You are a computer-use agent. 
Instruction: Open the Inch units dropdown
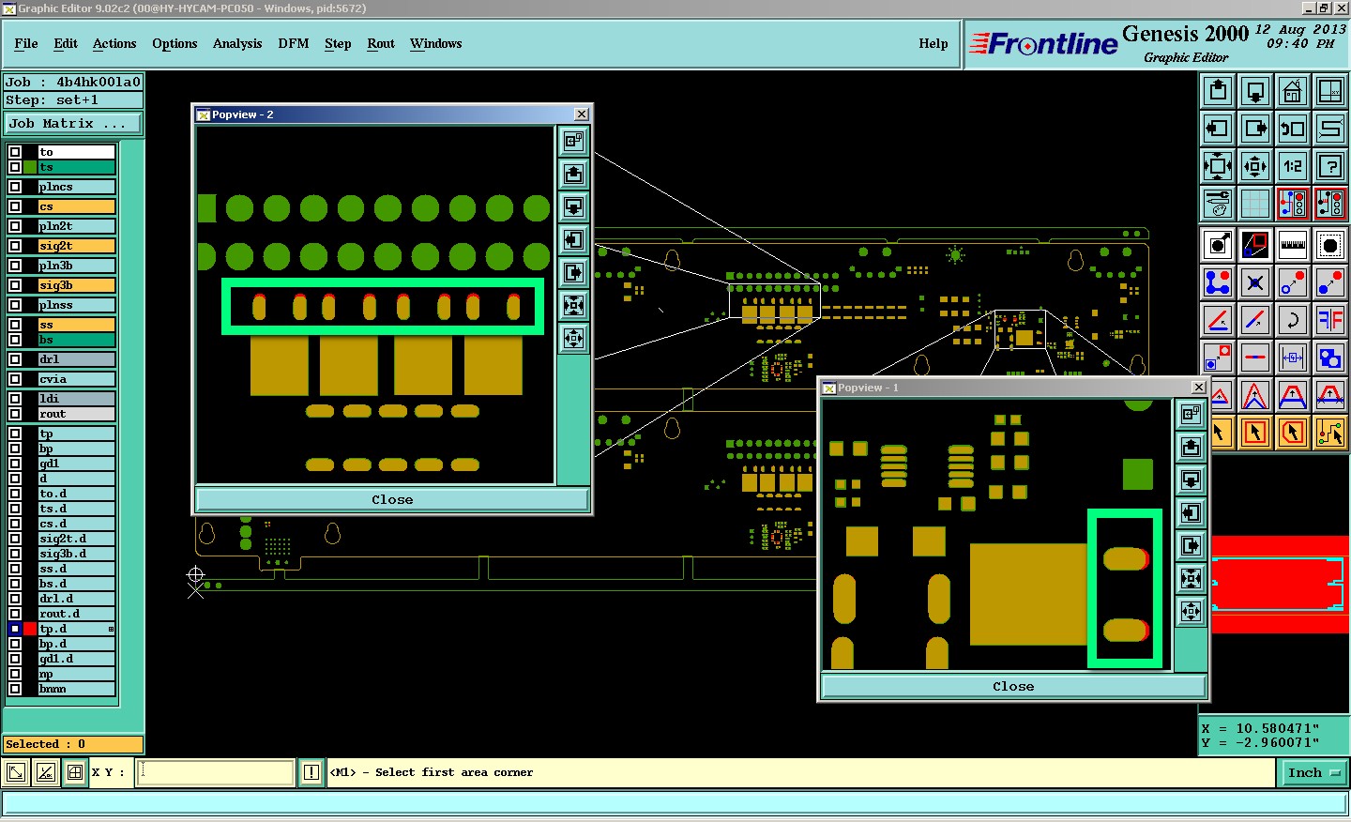coord(1313,773)
